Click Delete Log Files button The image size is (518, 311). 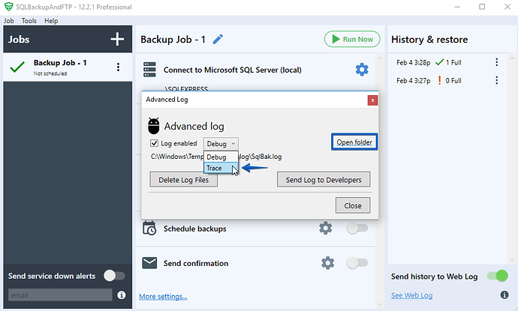(x=184, y=180)
